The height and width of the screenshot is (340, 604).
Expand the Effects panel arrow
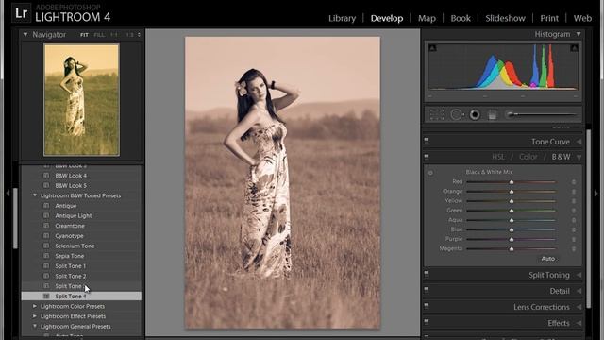click(x=579, y=323)
